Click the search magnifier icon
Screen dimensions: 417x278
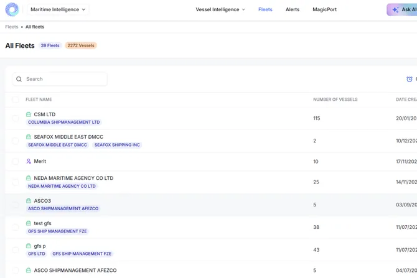pos(19,79)
